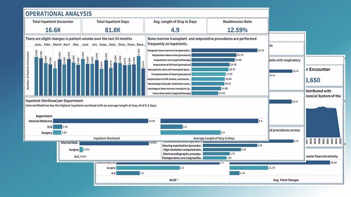
Task: Click the 'Amputation care (regime/therapy)' label
Action: pos(172,60)
